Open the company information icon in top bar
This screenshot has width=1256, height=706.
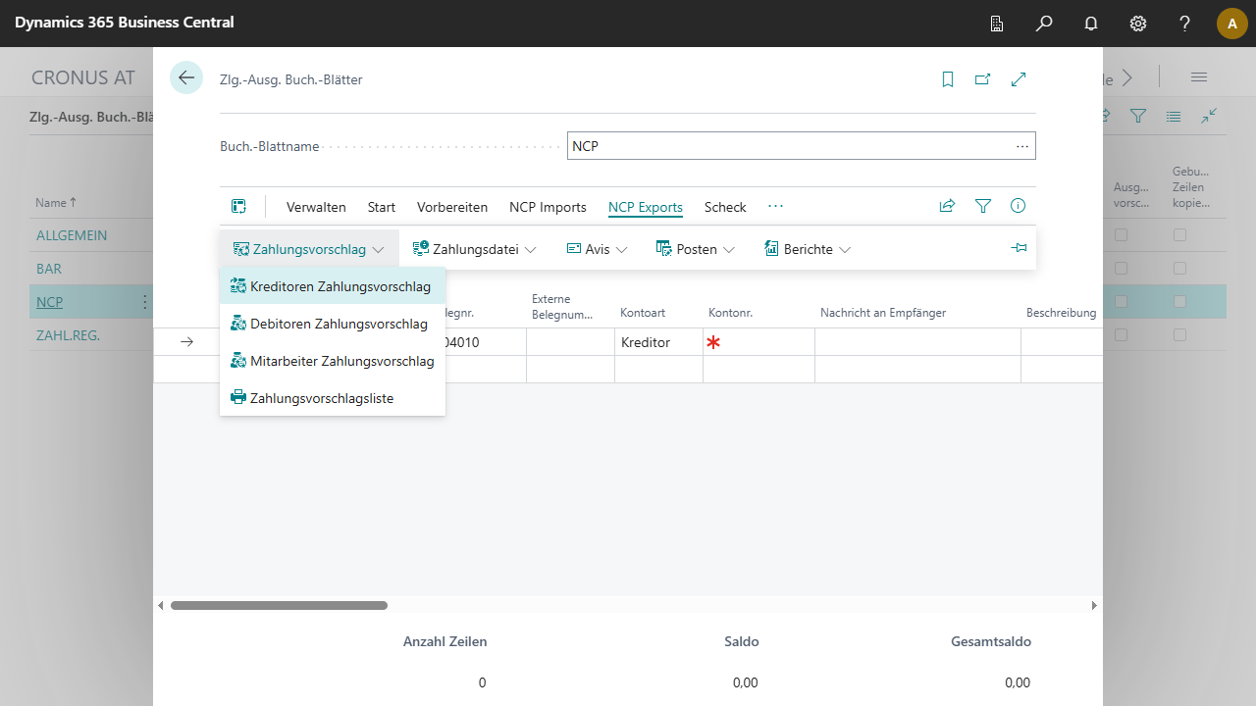(x=997, y=24)
